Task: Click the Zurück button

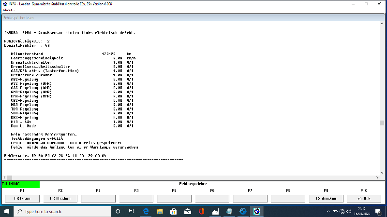Action: tap(364, 198)
